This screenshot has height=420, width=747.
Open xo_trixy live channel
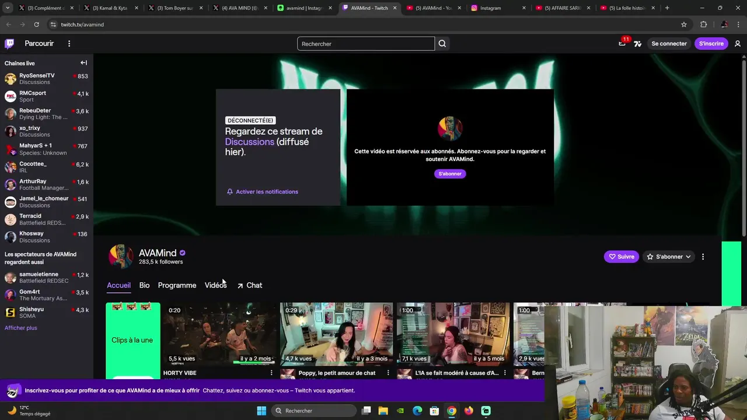point(47,131)
